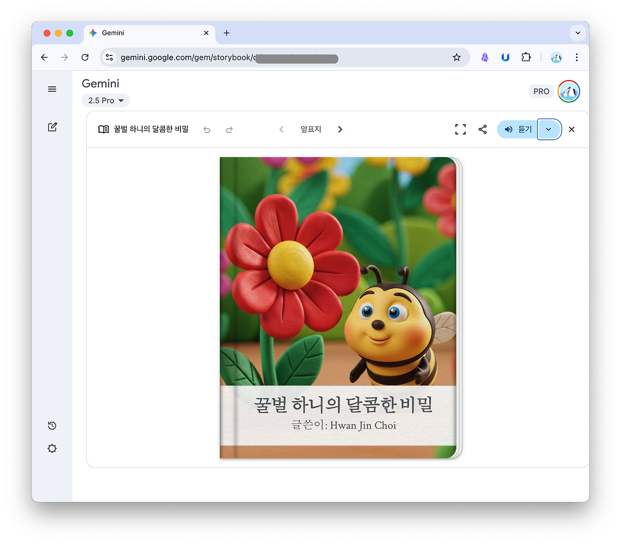Undo the last storybook change

pos(207,130)
